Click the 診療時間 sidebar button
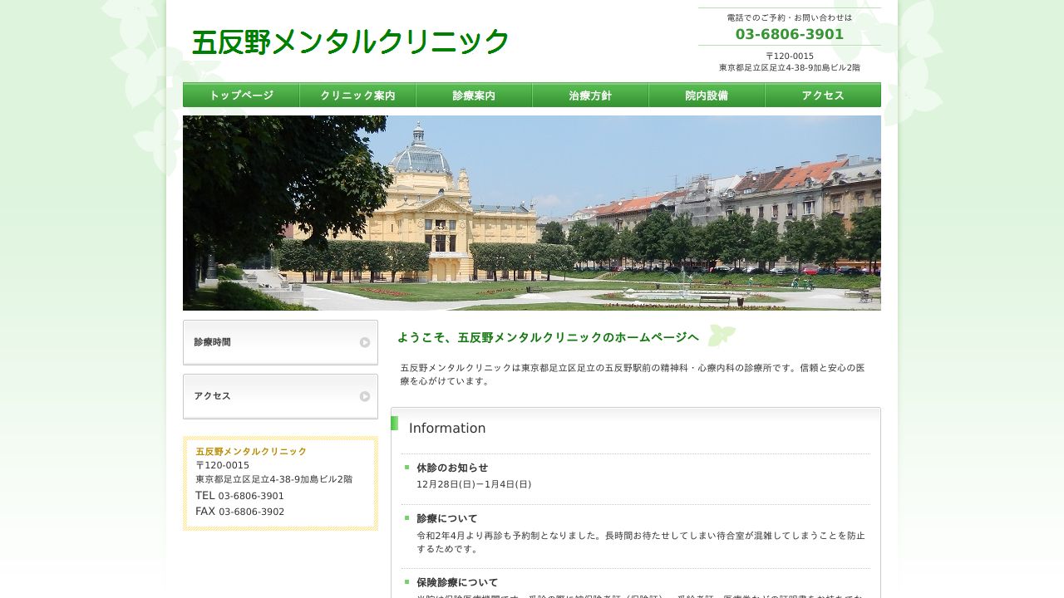Viewport: 1064px width, 598px height. click(280, 342)
